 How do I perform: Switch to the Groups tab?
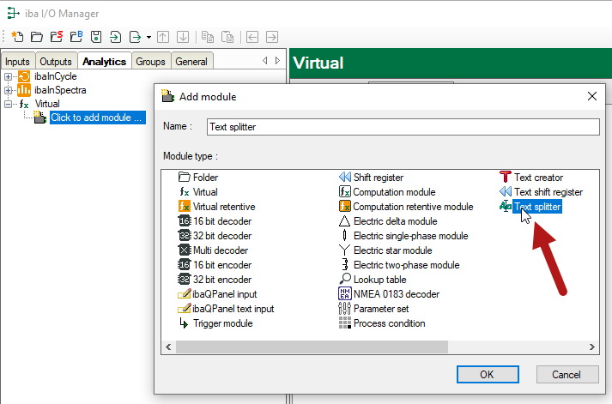click(150, 62)
